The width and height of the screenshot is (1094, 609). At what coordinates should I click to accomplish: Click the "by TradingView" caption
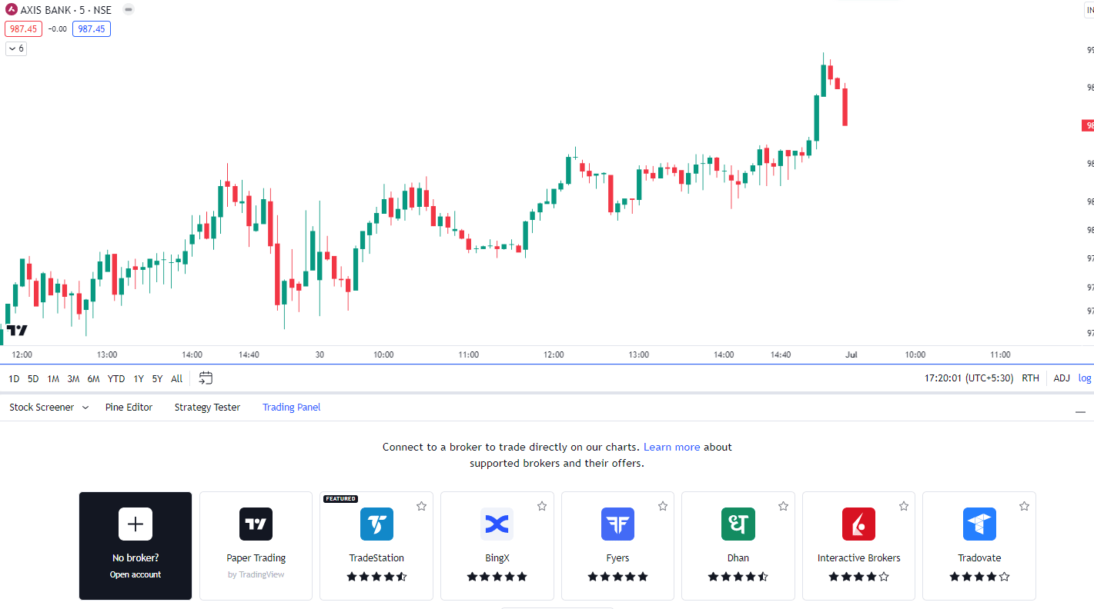256,574
